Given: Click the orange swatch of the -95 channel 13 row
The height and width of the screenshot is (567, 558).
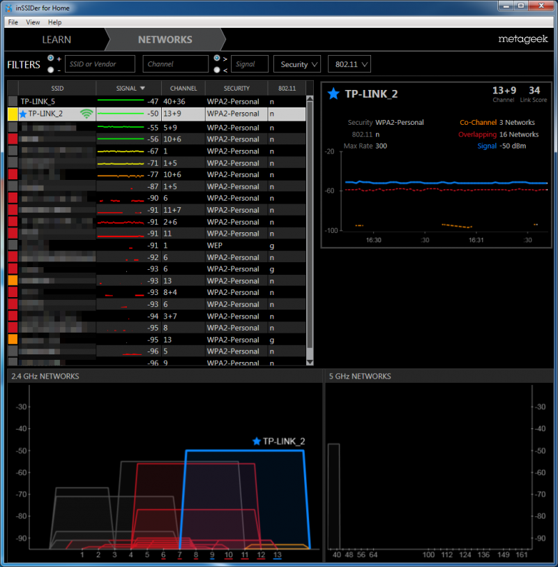Looking at the screenshot, I should click(x=13, y=339).
